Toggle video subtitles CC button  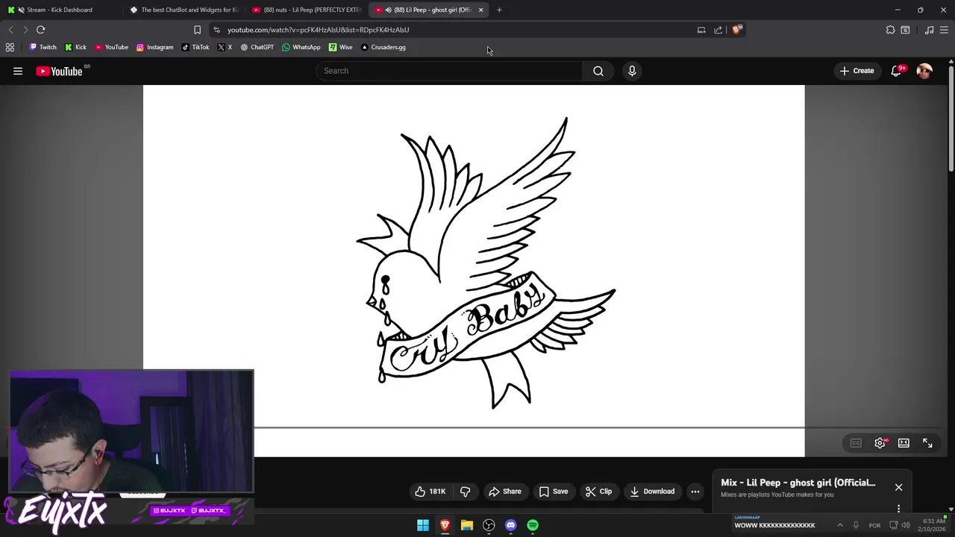pyautogui.click(x=856, y=443)
